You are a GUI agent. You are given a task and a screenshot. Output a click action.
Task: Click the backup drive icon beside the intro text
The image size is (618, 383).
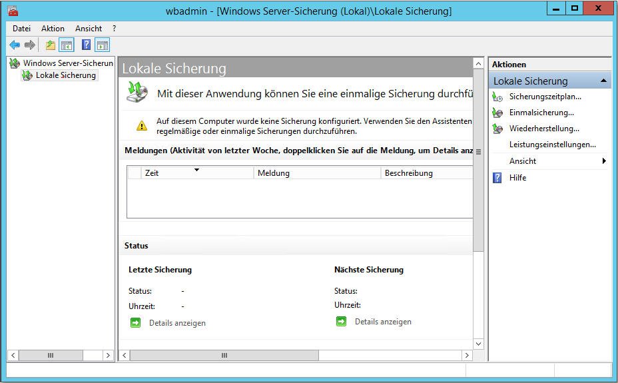coord(137,92)
